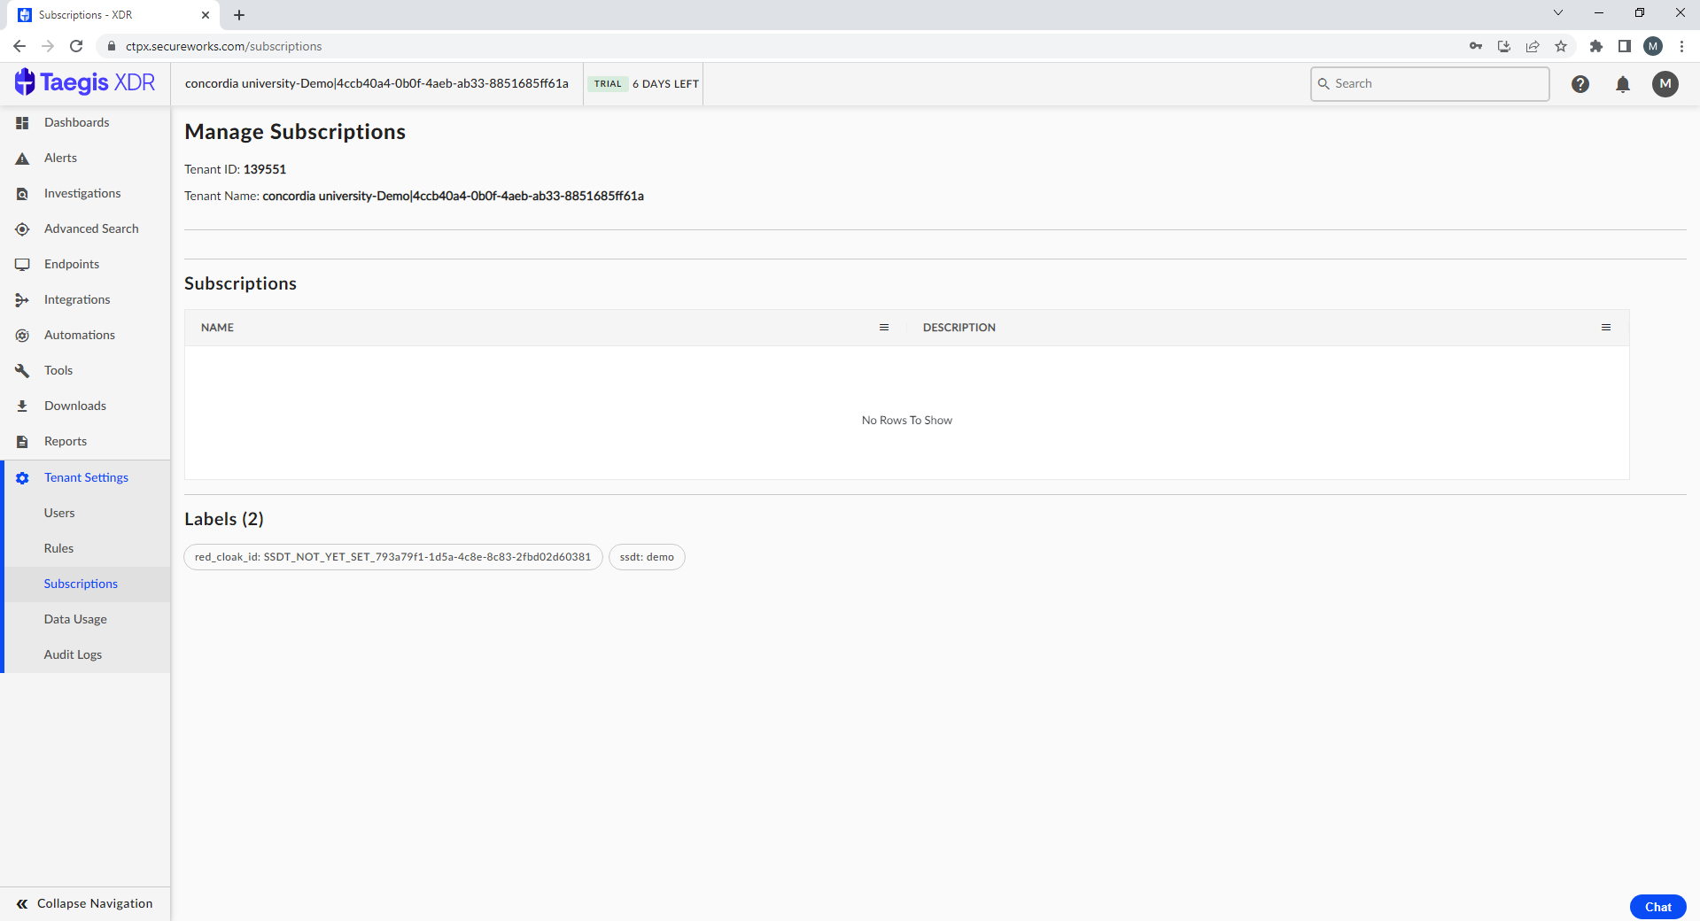Open the notifications bell
Viewport: 1700px width, 921px height.
pyautogui.click(x=1622, y=84)
